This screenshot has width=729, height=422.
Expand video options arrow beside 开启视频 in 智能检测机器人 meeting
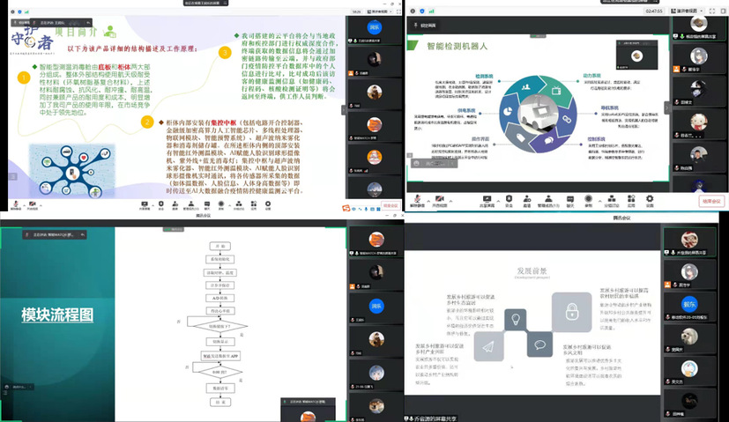(450, 202)
